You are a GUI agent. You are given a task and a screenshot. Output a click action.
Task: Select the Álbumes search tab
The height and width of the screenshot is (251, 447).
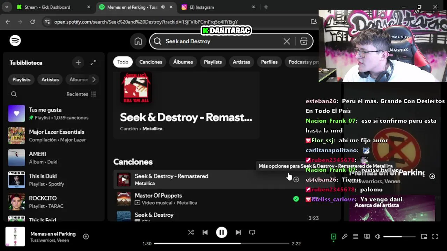(183, 62)
